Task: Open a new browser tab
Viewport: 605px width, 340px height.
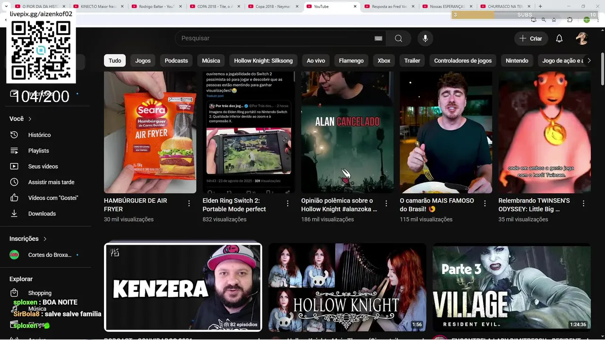Action: pyautogui.click(x=540, y=6)
